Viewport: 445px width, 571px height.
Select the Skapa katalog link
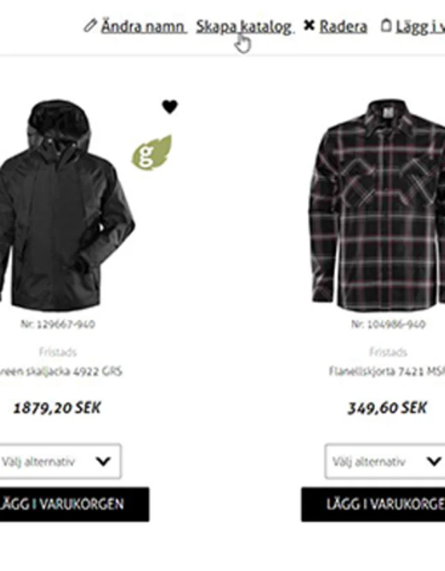244,27
